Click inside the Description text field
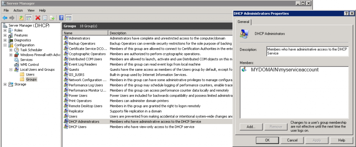Screen dimensions: 356x147 (307, 51)
